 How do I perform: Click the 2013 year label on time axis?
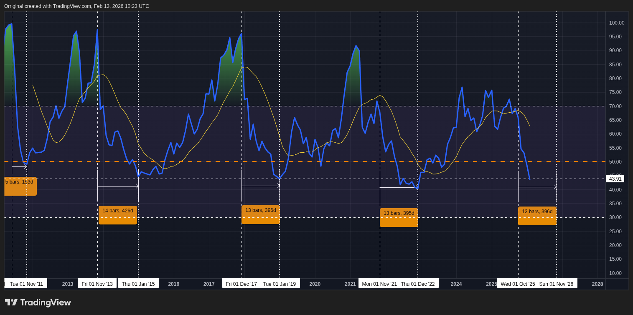click(68, 284)
